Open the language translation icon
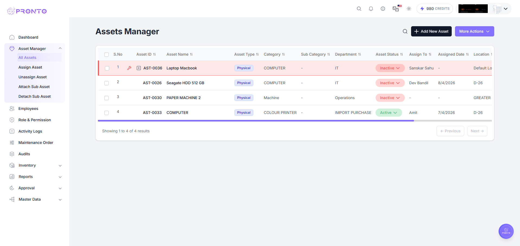This screenshot has height=246, width=520. click(395, 9)
